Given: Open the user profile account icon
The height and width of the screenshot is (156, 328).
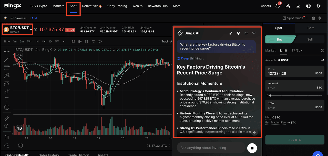Looking at the screenshot, I should [x=288, y=6].
